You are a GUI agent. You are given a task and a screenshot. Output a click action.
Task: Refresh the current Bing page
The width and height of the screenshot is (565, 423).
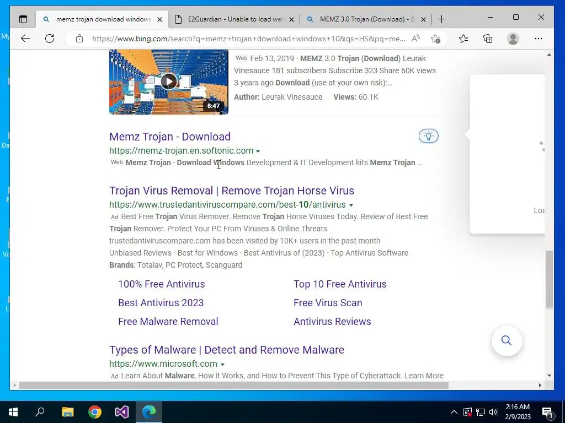[x=50, y=39]
